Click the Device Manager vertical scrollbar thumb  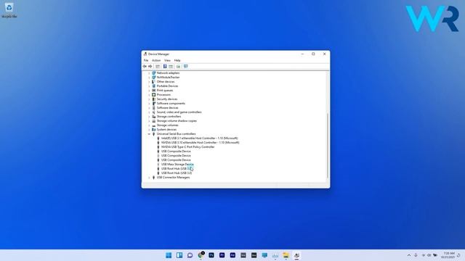coord(328,145)
